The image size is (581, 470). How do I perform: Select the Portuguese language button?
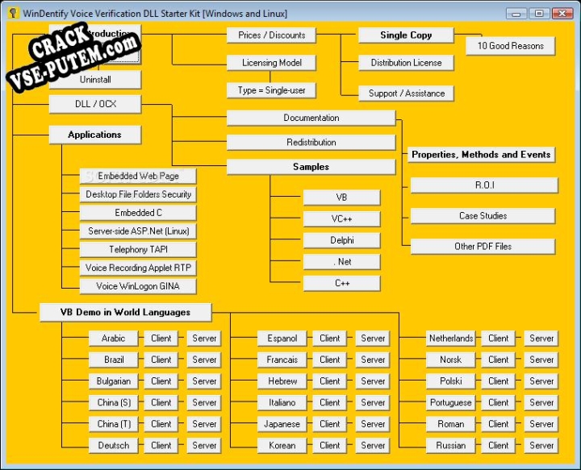click(450, 403)
